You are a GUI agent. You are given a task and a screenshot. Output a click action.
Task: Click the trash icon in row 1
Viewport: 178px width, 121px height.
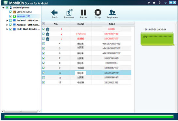click(48, 29)
